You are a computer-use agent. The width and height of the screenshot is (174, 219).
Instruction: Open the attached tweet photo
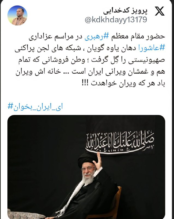[86, 167]
